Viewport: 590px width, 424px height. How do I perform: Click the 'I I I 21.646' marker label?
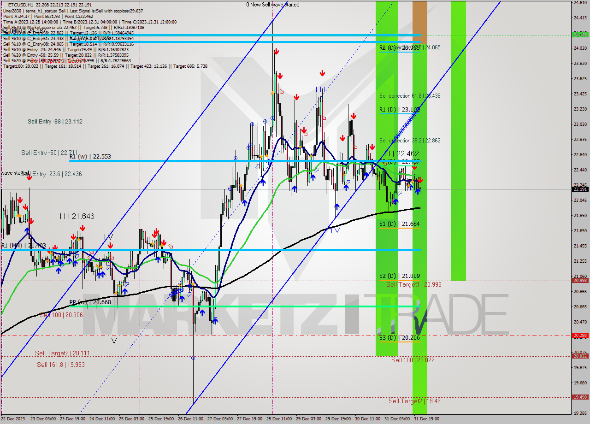pos(77,216)
